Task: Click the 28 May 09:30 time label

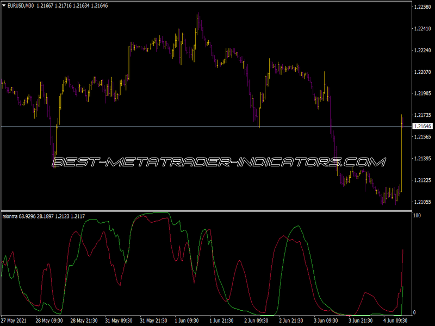Action: [x=49, y=321]
